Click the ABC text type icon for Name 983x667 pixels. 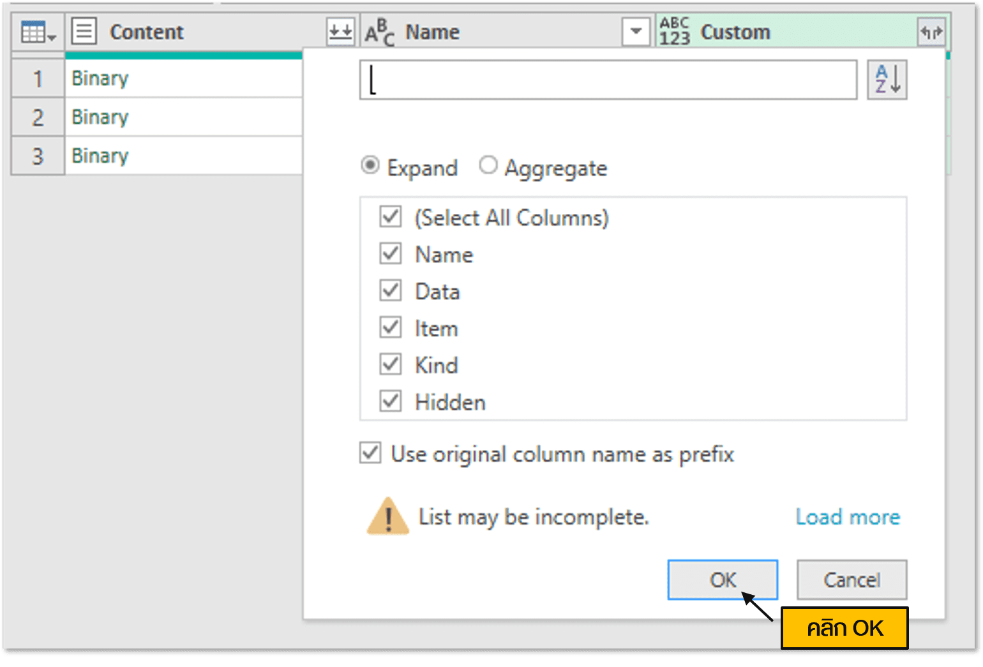coord(379,32)
